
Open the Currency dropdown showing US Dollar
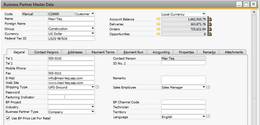[x=71, y=34]
